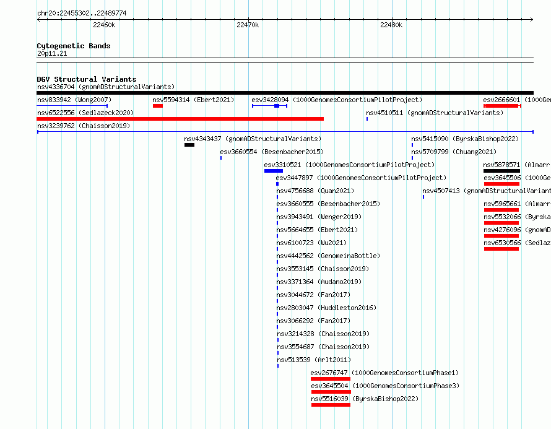The image size is (551, 429).
Task: Click the esv3660555 (Besenbacher2015) label
Action: click(x=328, y=204)
